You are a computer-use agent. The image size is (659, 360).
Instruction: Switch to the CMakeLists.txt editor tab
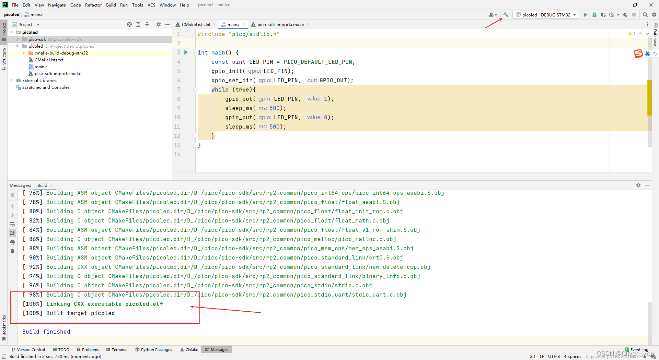196,24
